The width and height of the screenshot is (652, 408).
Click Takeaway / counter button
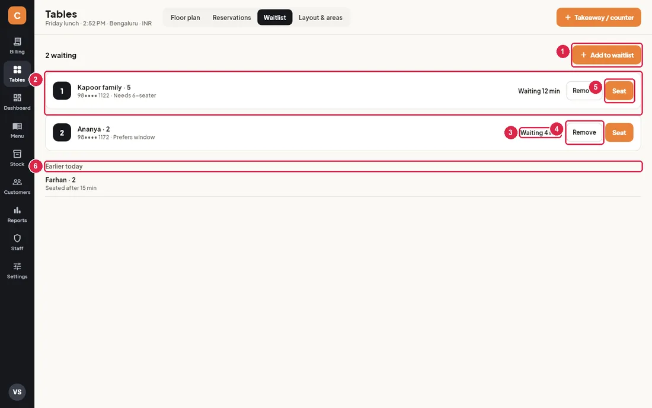599,17
